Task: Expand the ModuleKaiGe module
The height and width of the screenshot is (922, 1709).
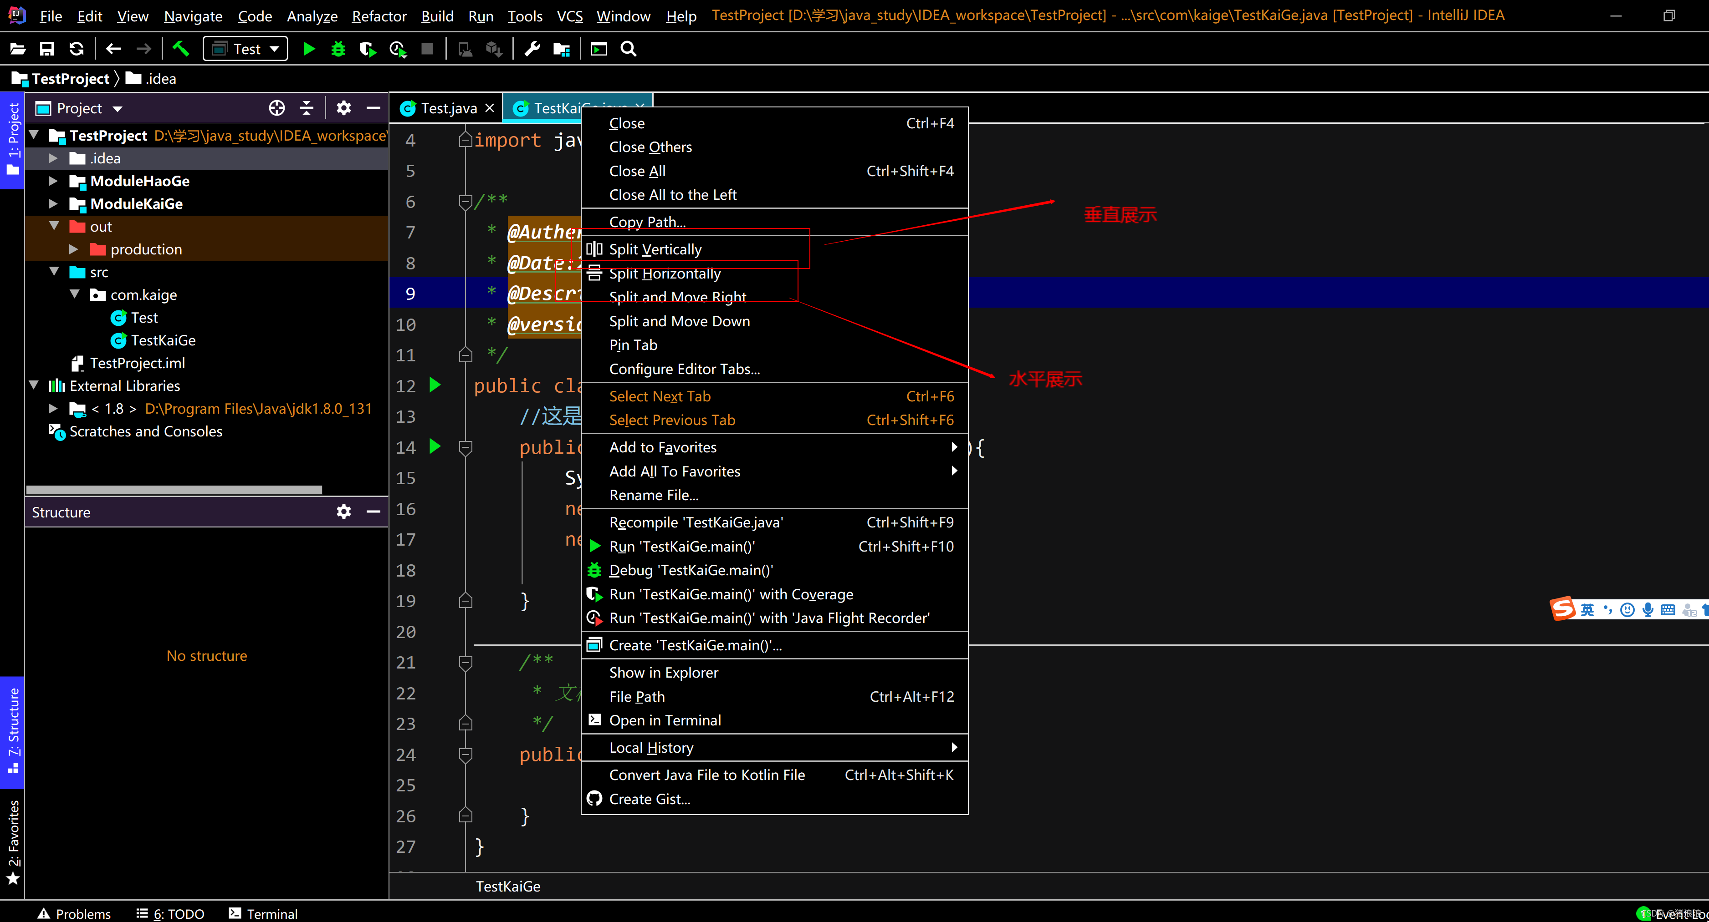Action: (x=53, y=203)
